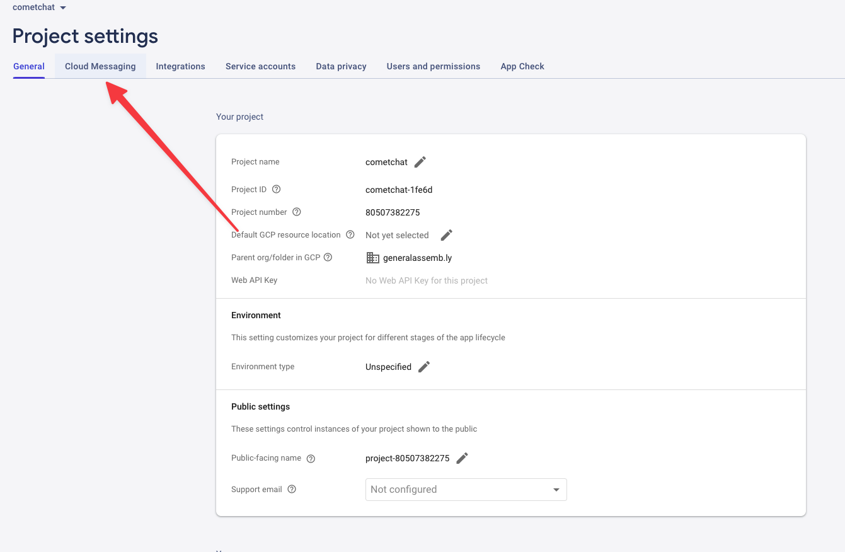845x552 pixels.
Task: Edit the project name pencil icon
Action: coord(420,162)
